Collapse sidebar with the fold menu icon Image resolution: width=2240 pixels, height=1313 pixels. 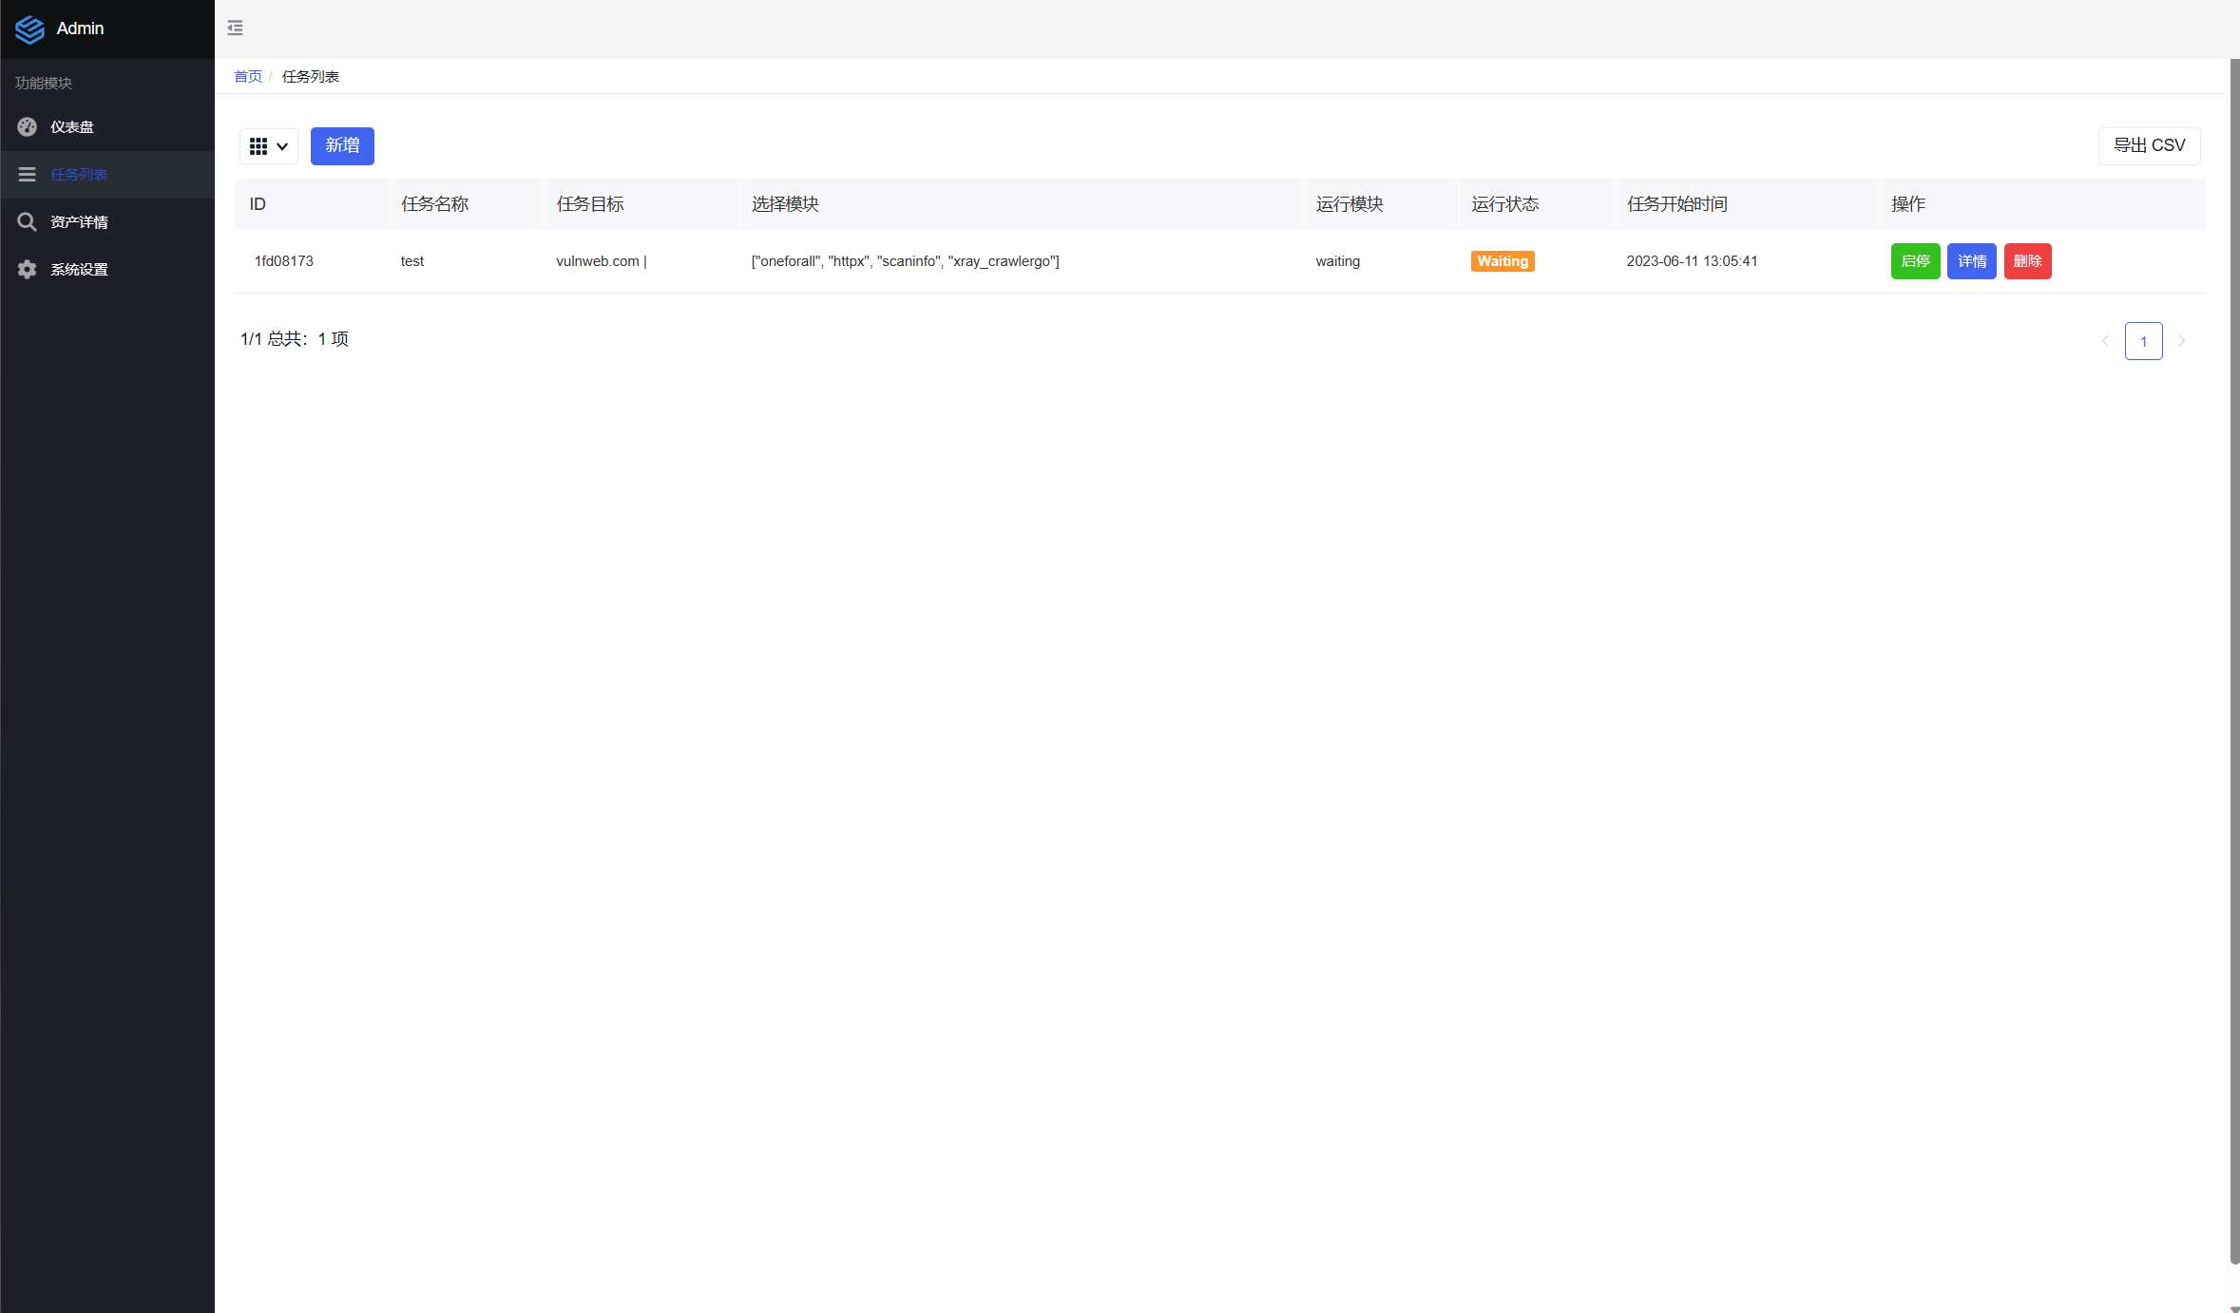click(235, 28)
